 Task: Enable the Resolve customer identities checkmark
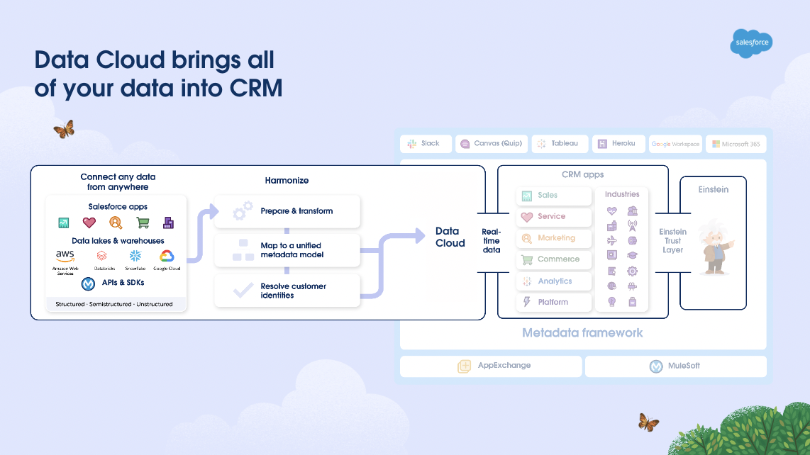pos(287,291)
